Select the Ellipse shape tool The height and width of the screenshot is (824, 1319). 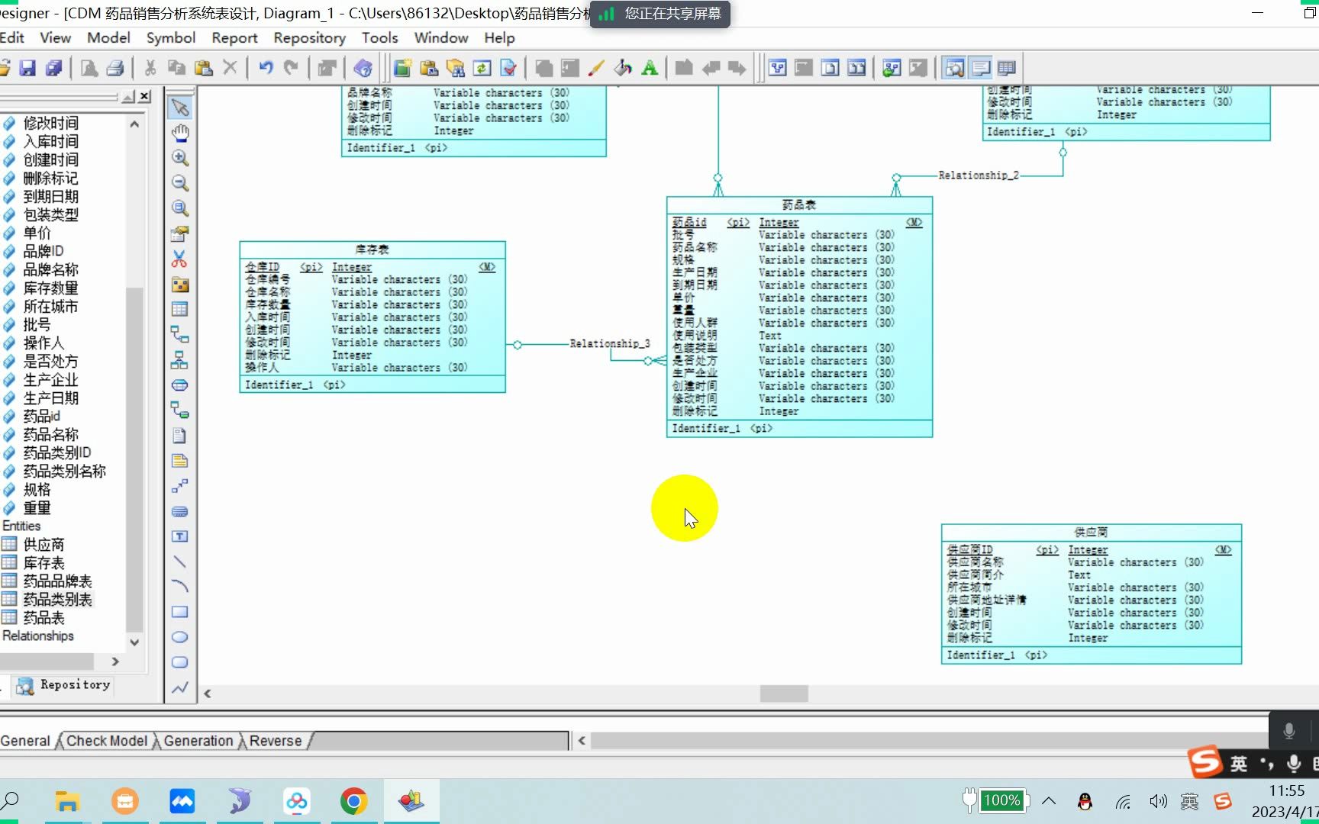coord(180,637)
